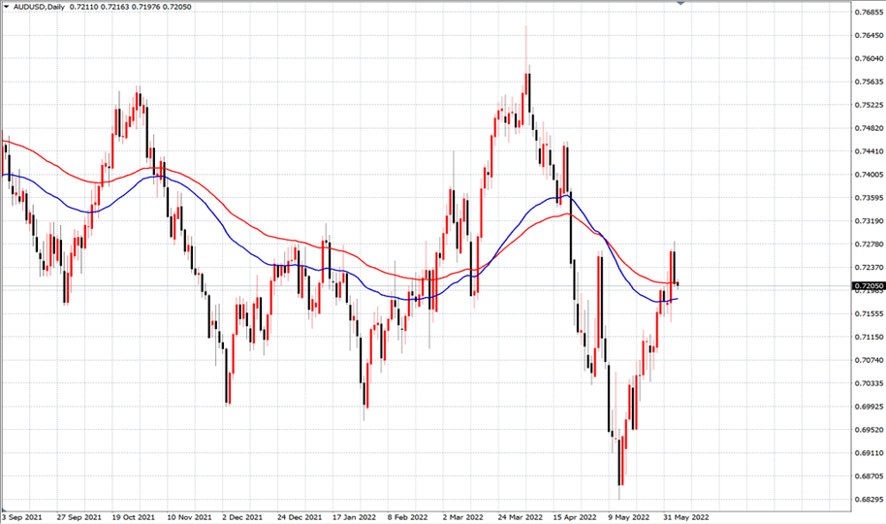Click the chart shift triangle marker at top
886x524 pixels.
click(680, 3)
